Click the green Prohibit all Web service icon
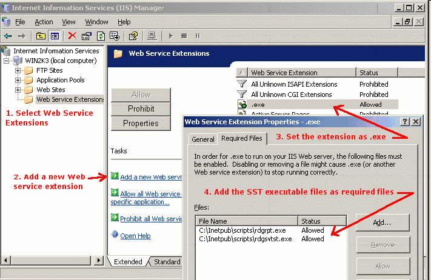This screenshot has height=280, width=431. (x=115, y=218)
